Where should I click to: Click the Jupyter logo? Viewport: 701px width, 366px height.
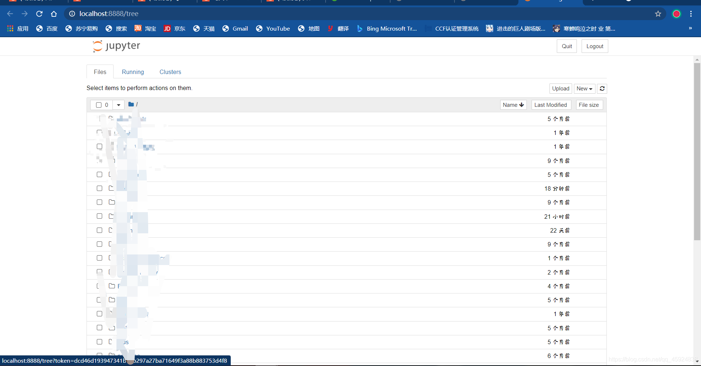click(x=116, y=46)
